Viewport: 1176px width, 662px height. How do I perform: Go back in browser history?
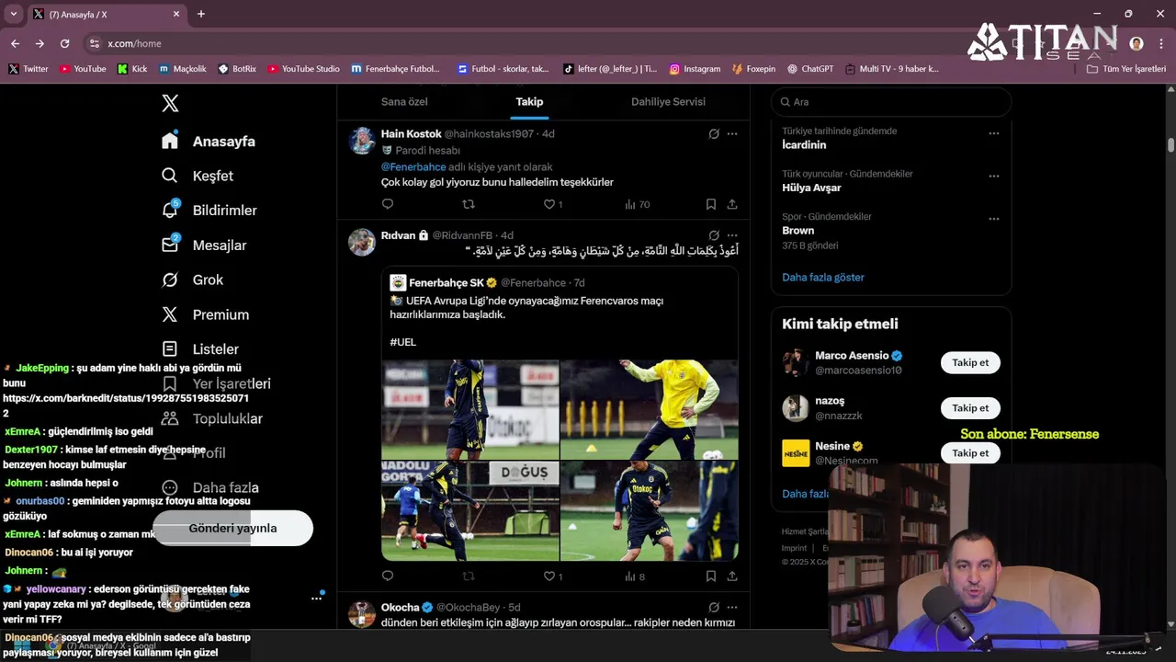click(15, 43)
